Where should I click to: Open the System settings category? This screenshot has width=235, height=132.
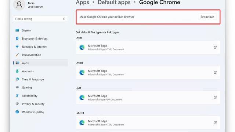click(40, 30)
